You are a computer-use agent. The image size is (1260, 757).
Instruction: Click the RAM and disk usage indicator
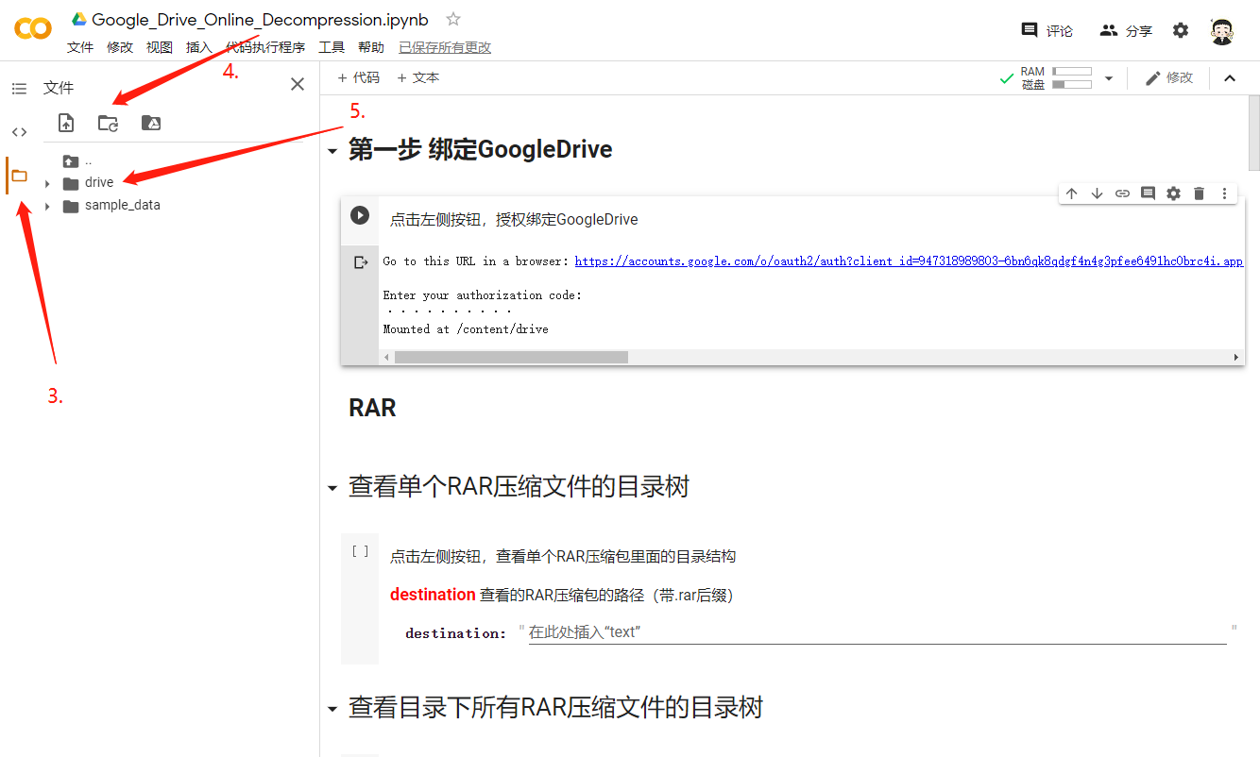click(x=1056, y=78)
